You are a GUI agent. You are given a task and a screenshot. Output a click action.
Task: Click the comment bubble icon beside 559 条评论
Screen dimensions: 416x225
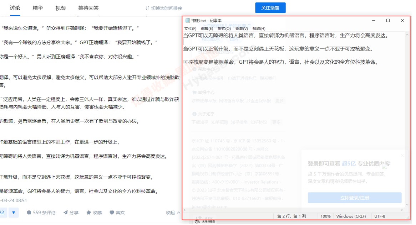(x=29, y=213)
